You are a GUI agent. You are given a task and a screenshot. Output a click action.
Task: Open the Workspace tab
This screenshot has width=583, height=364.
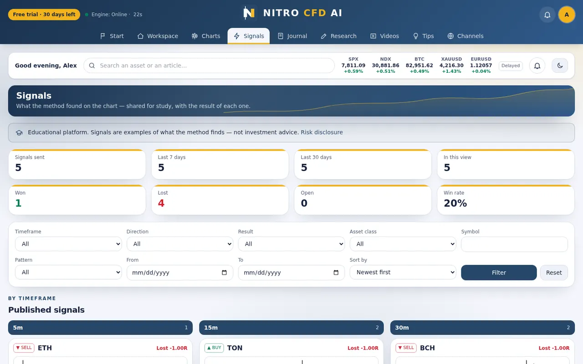tap(158, 36)
